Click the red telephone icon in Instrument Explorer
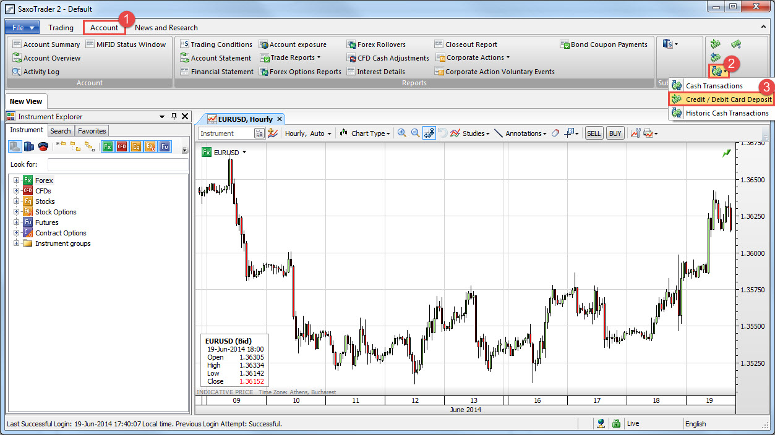Image resolution: width=775 pixels, height=435 pixels. (x=43, y=146)
